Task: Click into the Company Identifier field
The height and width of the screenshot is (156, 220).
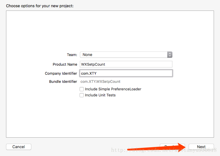Action: pyautogui.click(x=126, y=73)
